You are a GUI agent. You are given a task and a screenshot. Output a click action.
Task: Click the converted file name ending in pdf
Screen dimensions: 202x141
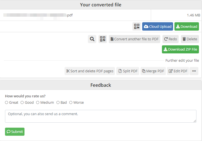point(38,15)
